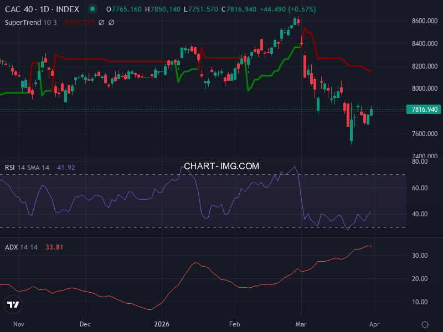Toggle visibility of the ADX indicator

(x=12, y=247)
